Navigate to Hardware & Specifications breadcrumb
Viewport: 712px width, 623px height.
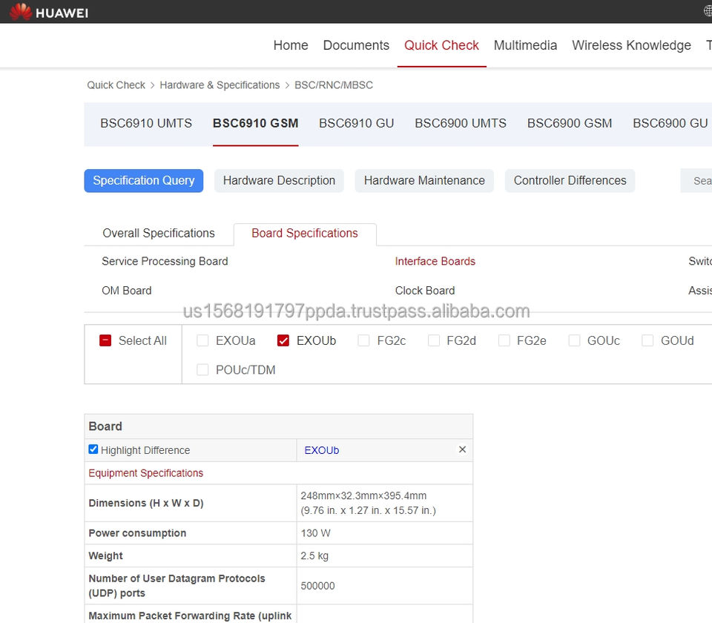[x=220, y=85]
